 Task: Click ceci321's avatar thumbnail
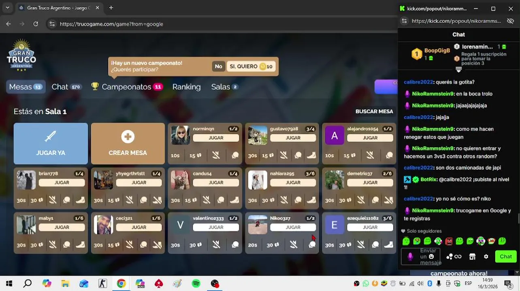103,224
